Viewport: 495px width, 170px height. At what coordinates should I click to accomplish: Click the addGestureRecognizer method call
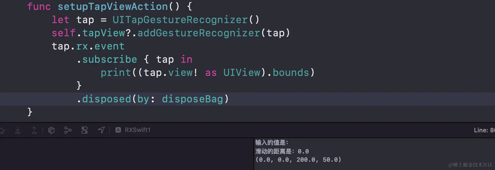pos(199,33)
